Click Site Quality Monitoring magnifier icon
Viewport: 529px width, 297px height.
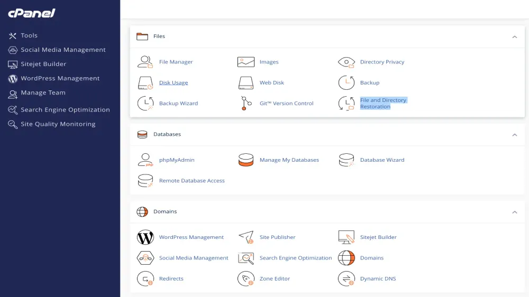[13, 124]
